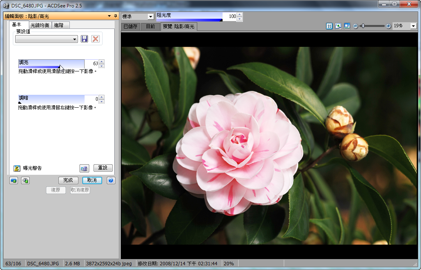Viewport: 421px width, 270px height.
Task: Click the 調暗 darken slider
Action: point(51,99)
